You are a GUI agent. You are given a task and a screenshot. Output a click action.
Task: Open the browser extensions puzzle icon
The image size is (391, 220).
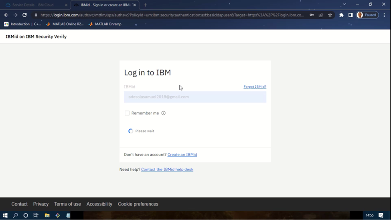point(341,15)
